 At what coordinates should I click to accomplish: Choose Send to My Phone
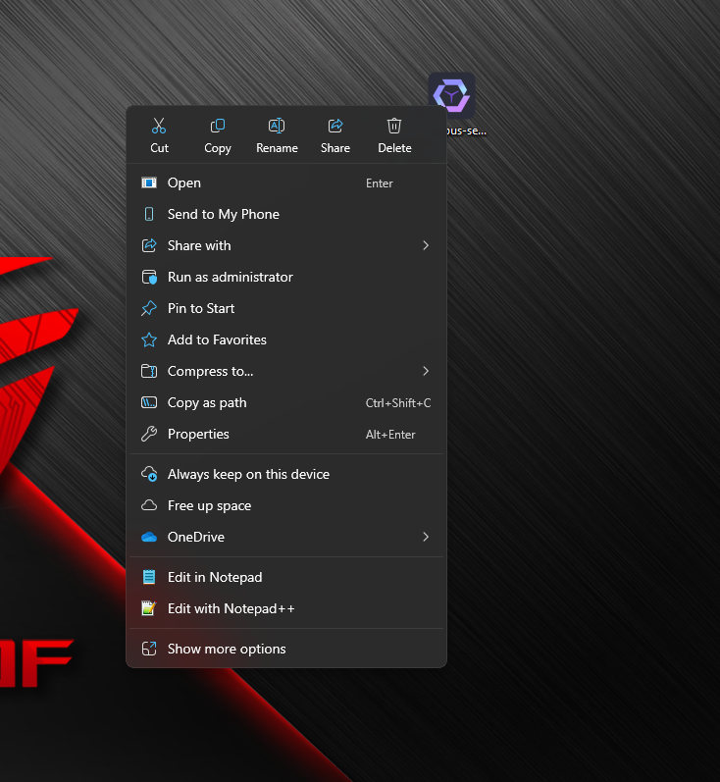pos(223,214)
